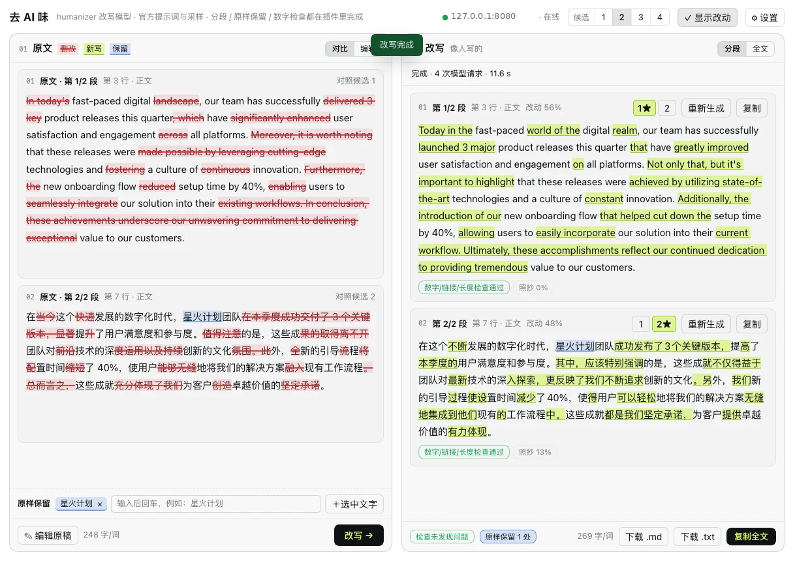This screenshot has height=561, width=795.
Task: Download the result as .md
Action: 644,537
